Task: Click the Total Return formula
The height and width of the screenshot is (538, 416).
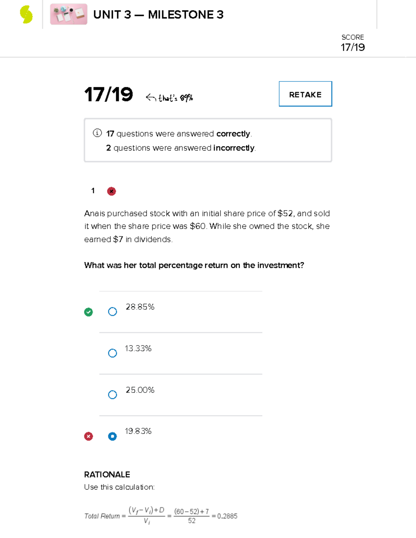Action: click(x=161, y=516)
